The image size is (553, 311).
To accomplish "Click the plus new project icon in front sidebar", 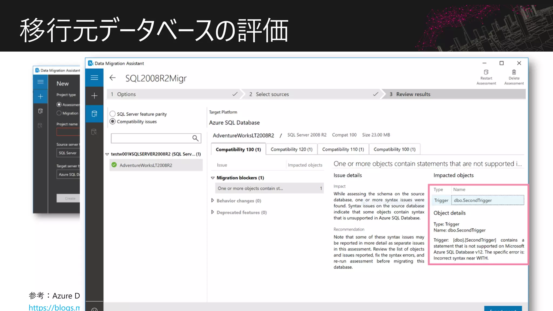I will (94, 96).
